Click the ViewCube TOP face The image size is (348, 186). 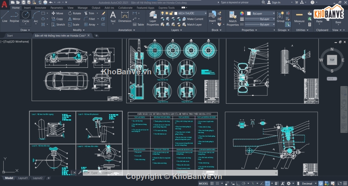point(332,60)
